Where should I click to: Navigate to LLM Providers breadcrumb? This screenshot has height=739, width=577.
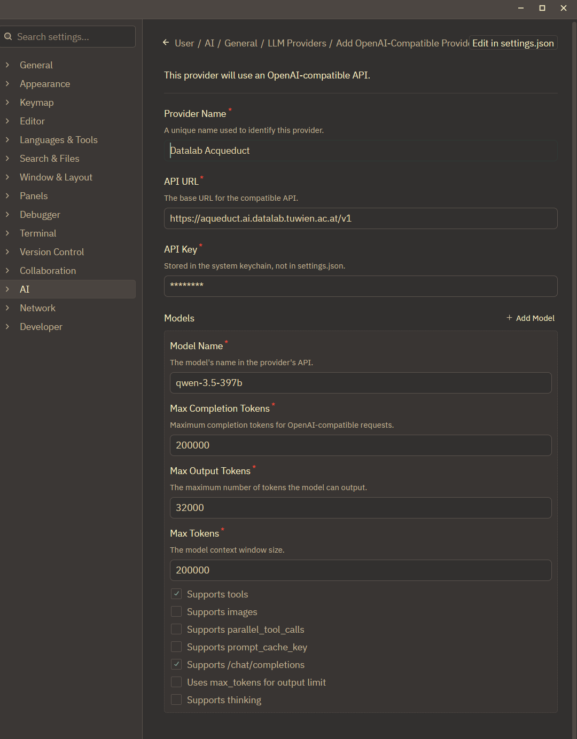pyautogui.click(x=297, y=43)
